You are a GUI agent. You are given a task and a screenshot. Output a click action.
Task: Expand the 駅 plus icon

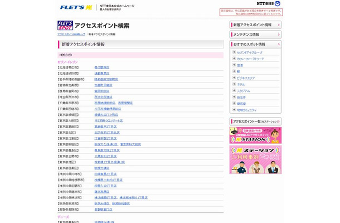pos(234,71)
